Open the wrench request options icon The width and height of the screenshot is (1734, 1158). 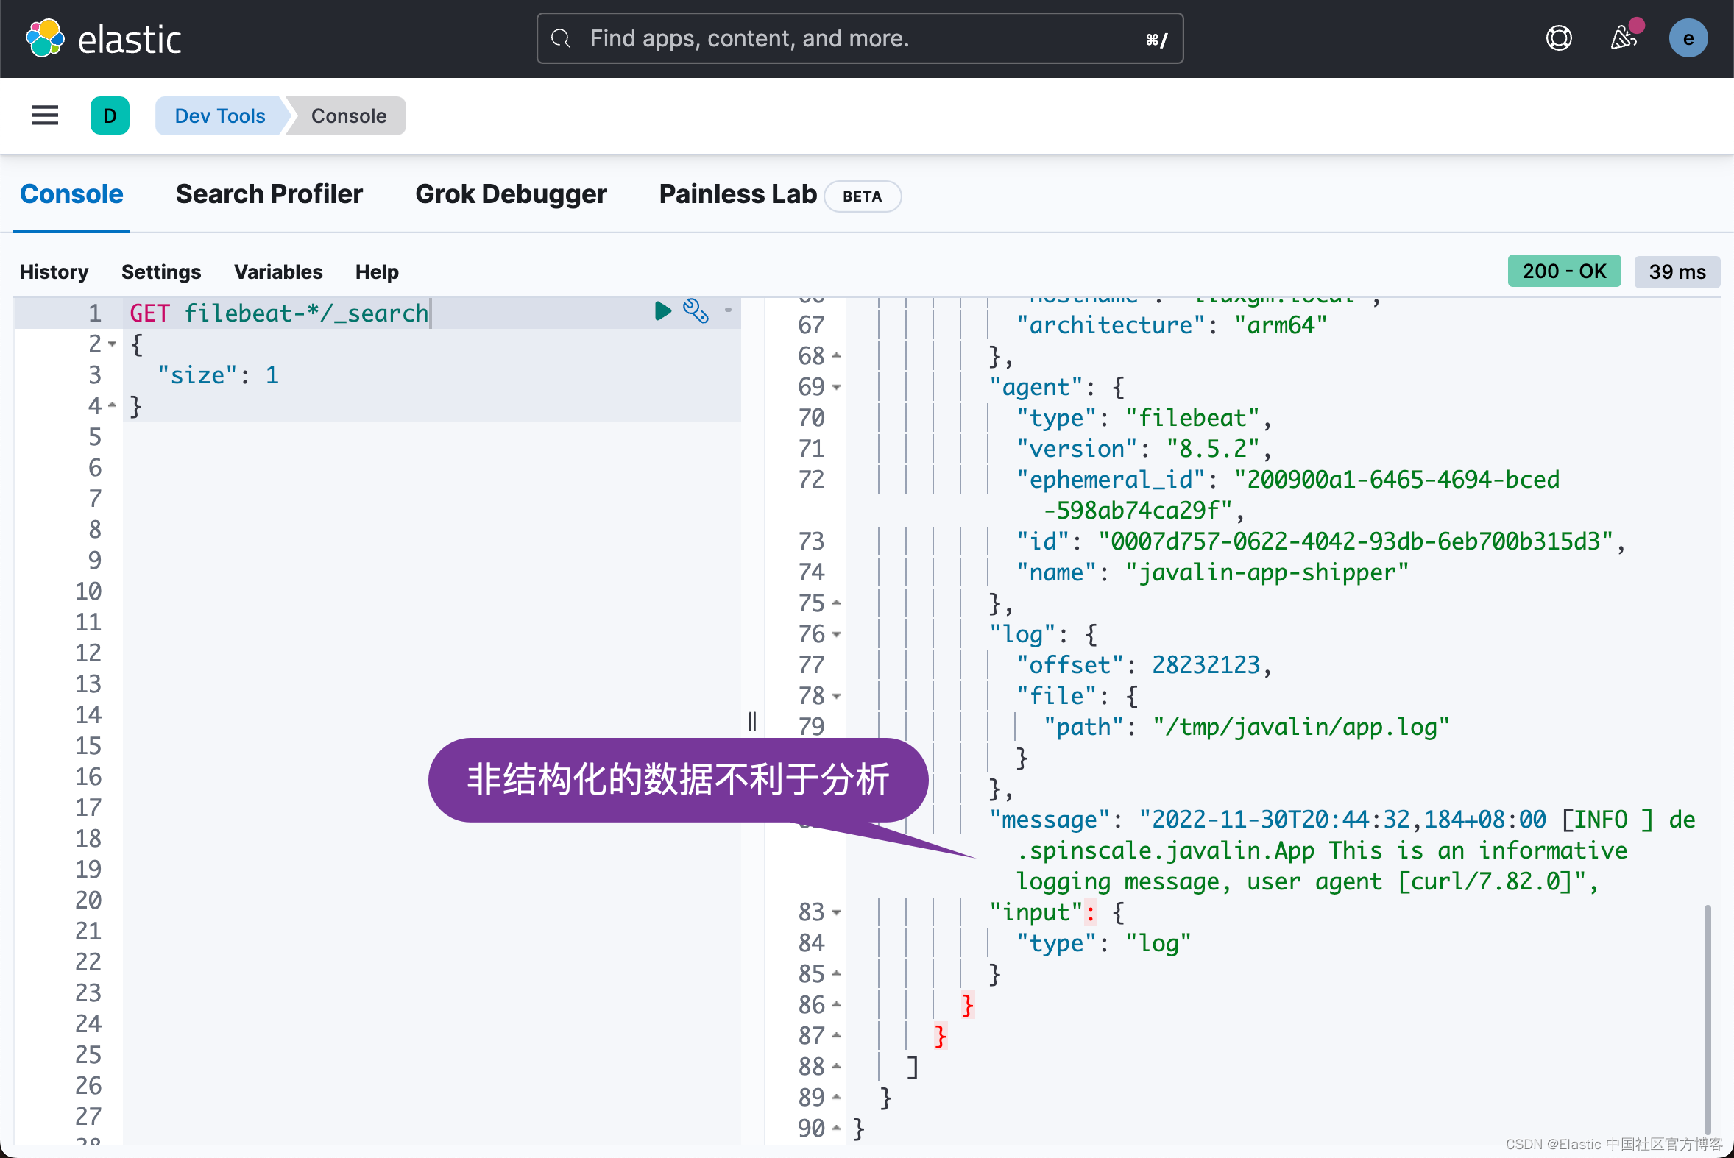click(696, 311)
